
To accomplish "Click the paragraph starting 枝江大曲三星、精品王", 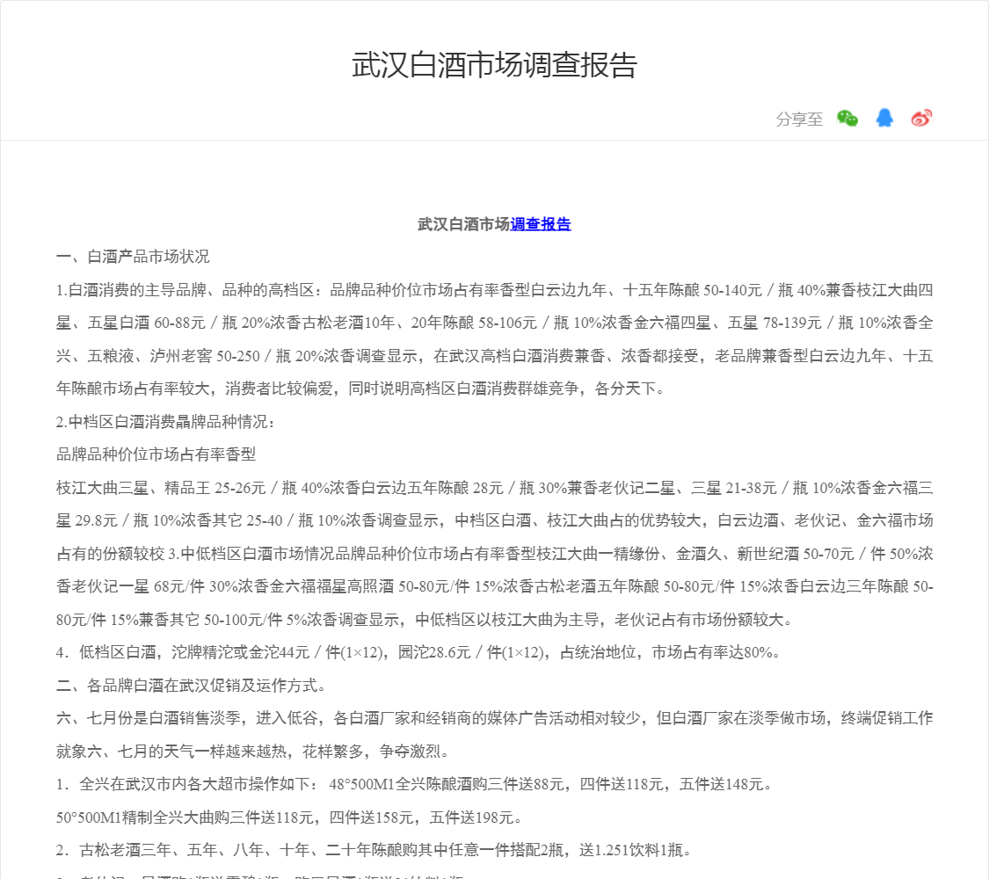I will coord(494,554).
